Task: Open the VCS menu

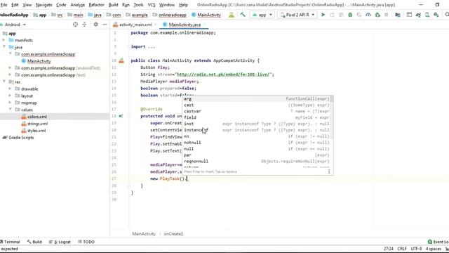Action: [x=152, y=5]
